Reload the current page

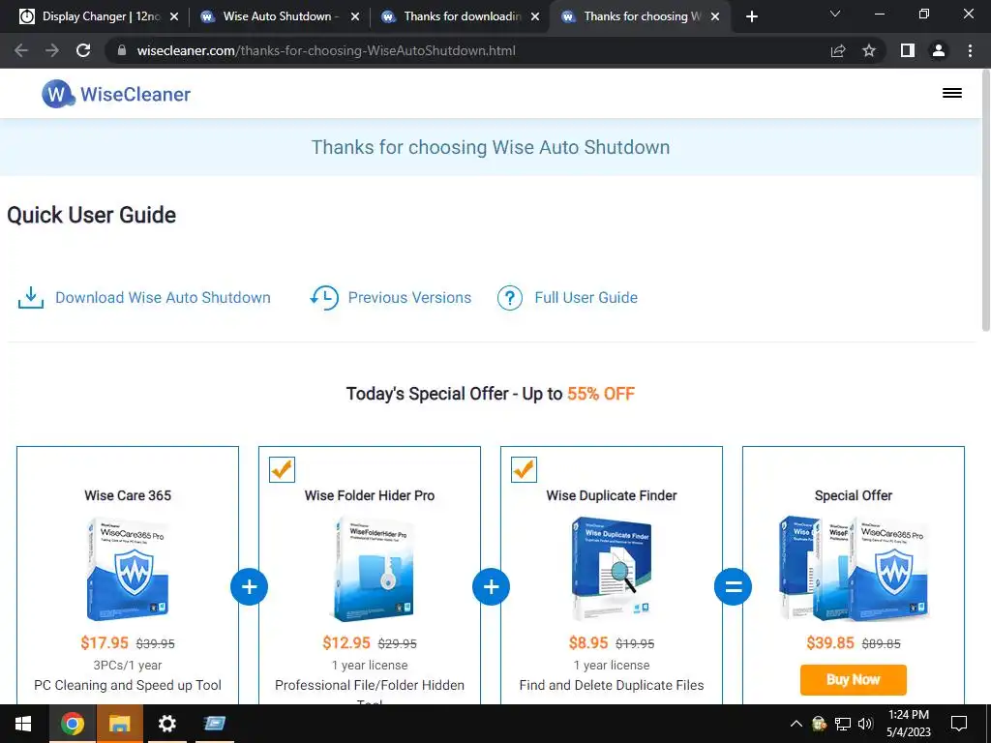pyautogui.click(x=83, y=50)
